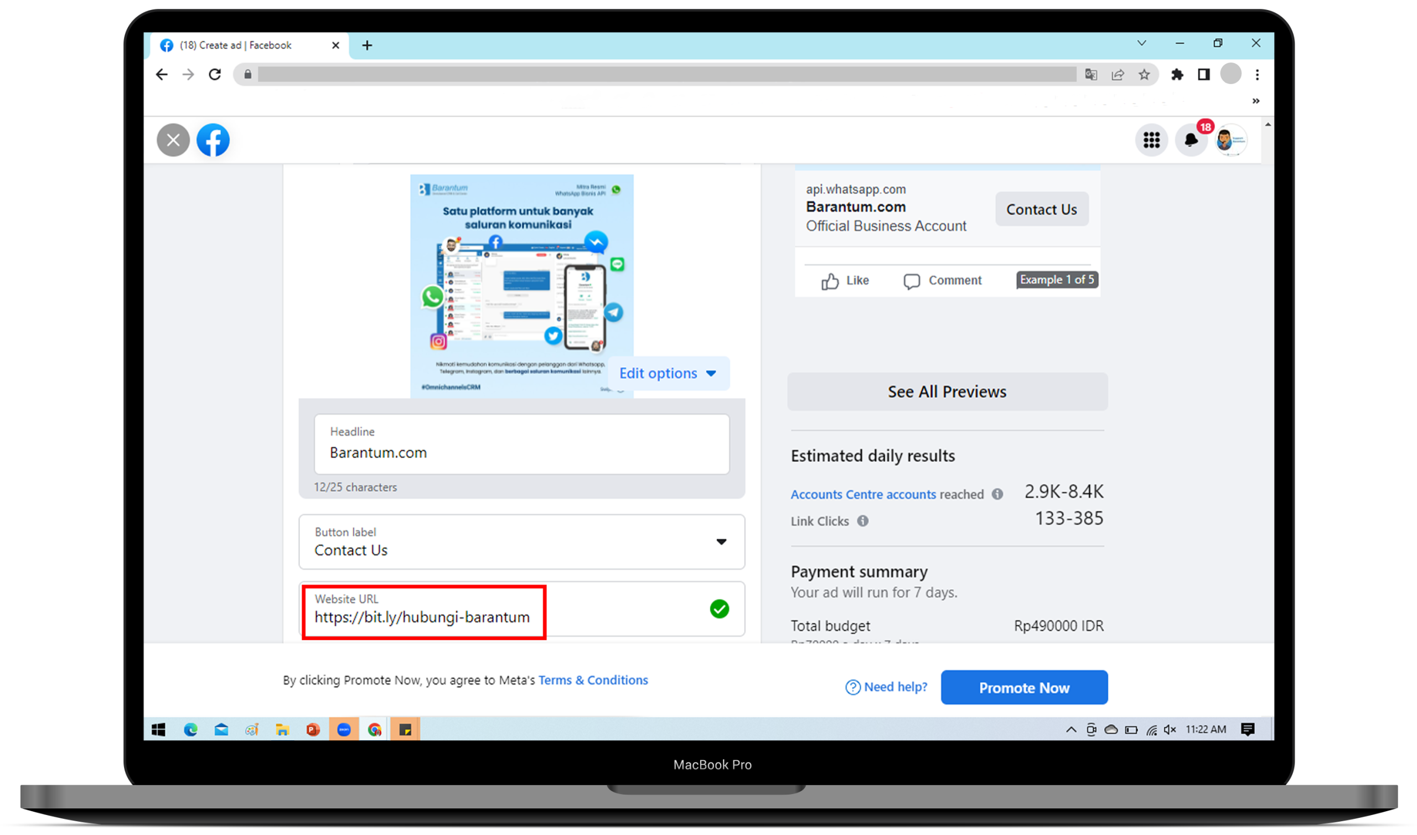Expand hidden bookmarks double-chevron

[x=1255, y=101]
